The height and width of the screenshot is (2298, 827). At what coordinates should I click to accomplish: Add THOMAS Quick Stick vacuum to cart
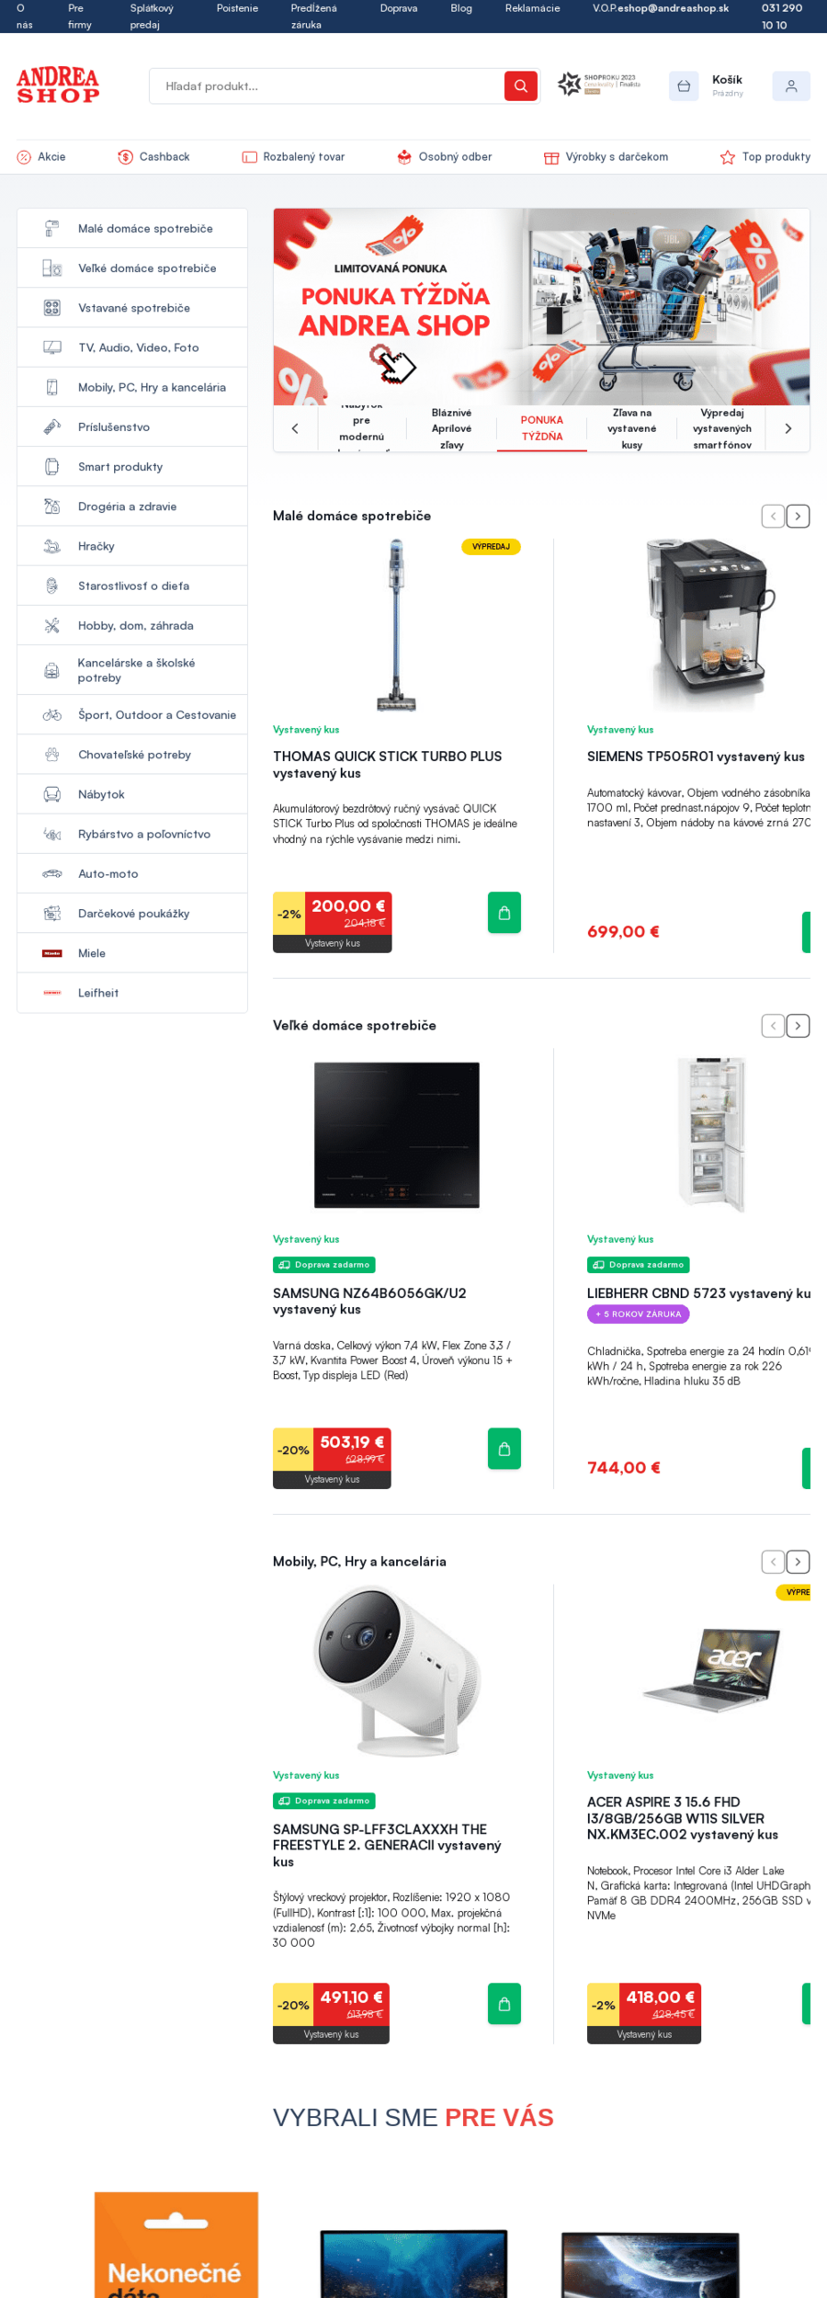(504, 913)
